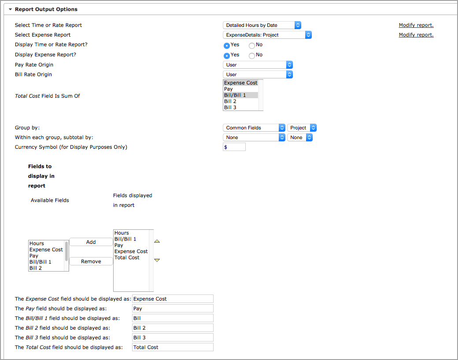Screen dimensions: 458x360
Task: Open the second, narrower subtotal None dropdown
Action: (300, 137)
